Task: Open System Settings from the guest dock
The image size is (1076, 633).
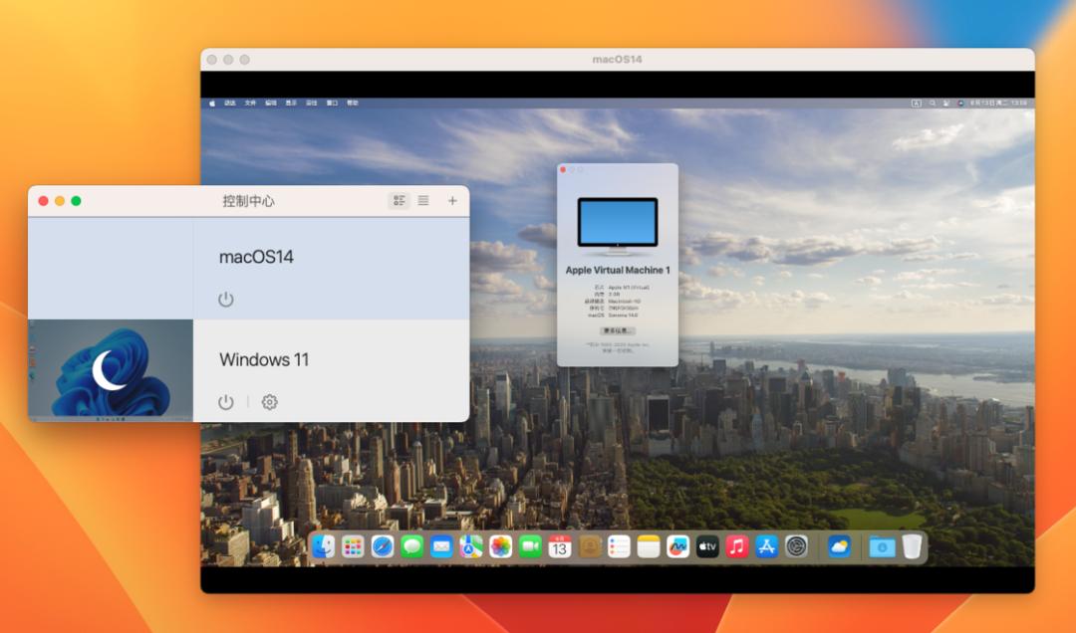Action: tap(796, 546)
